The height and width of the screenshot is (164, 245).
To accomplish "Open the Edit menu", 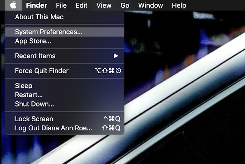I will (x=81, y=5).
